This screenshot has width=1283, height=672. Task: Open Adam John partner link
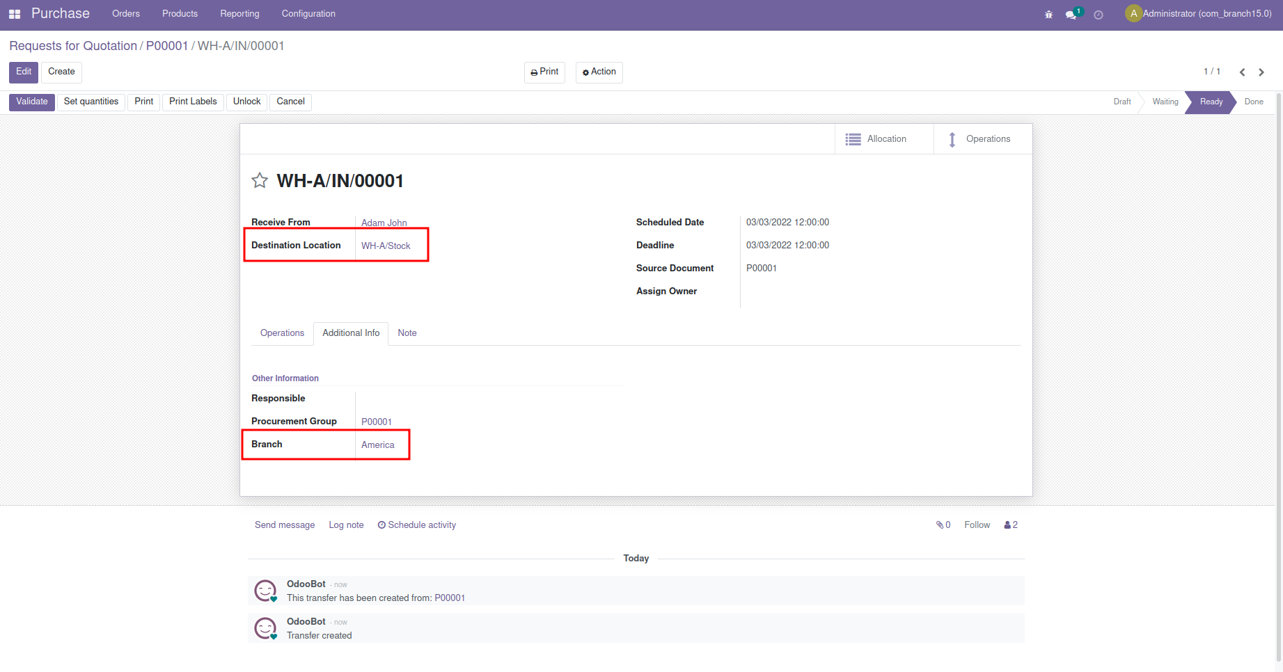pyautogui.click(x=384, y=223)
